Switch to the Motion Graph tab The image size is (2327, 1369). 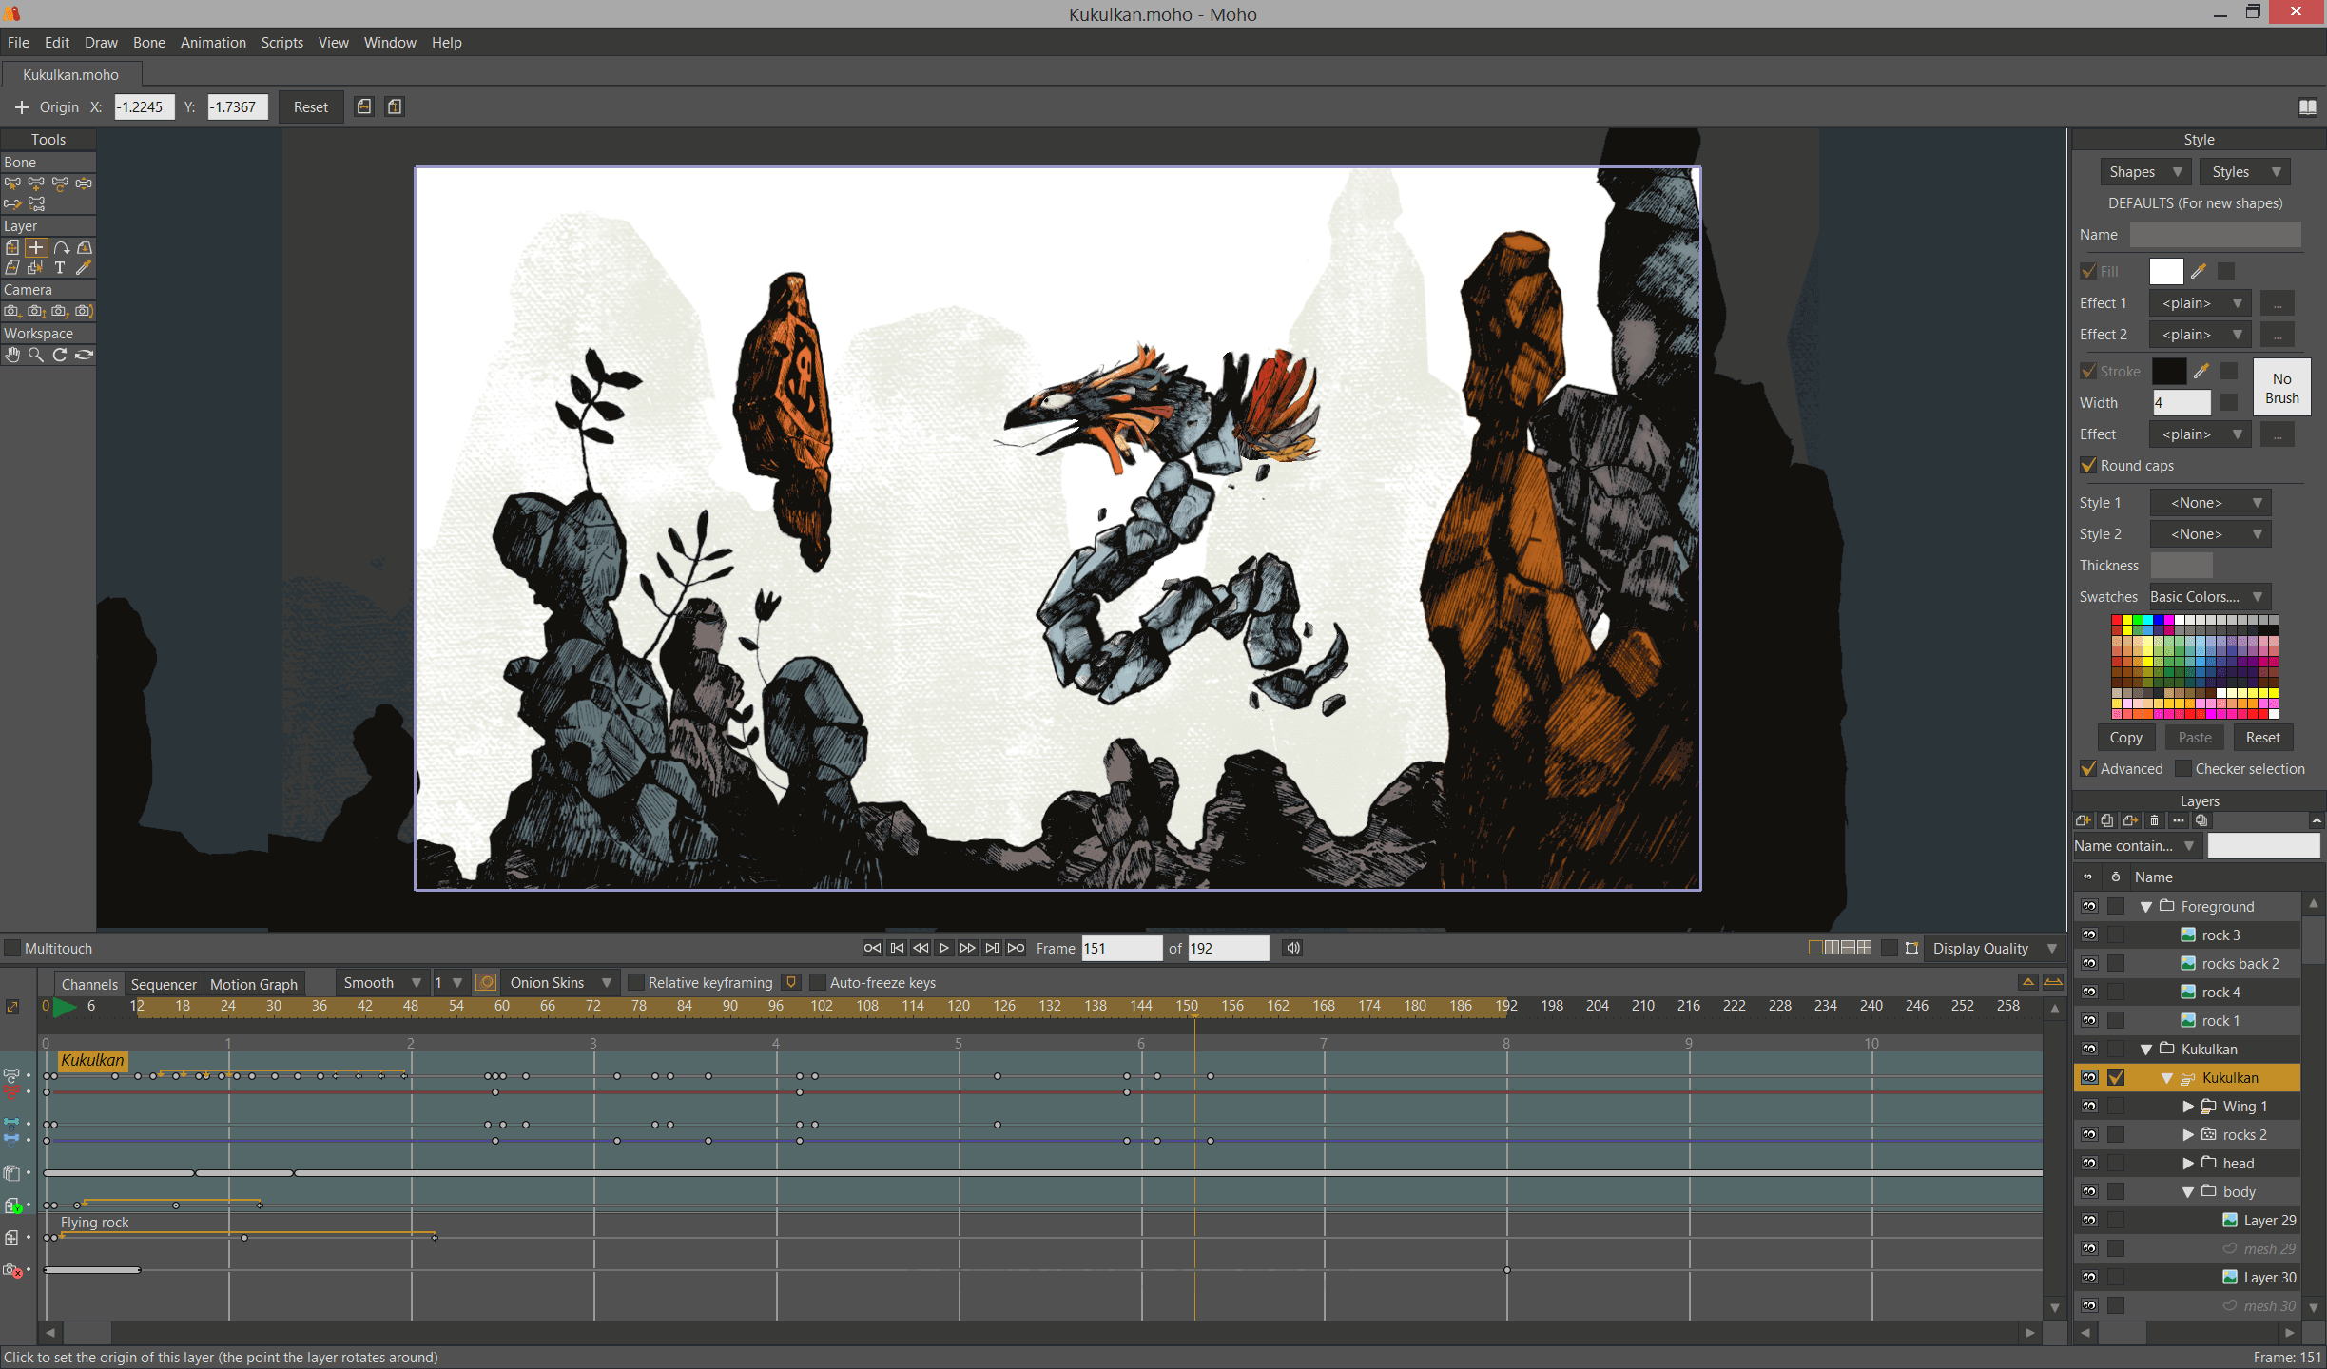pos(253,984)
